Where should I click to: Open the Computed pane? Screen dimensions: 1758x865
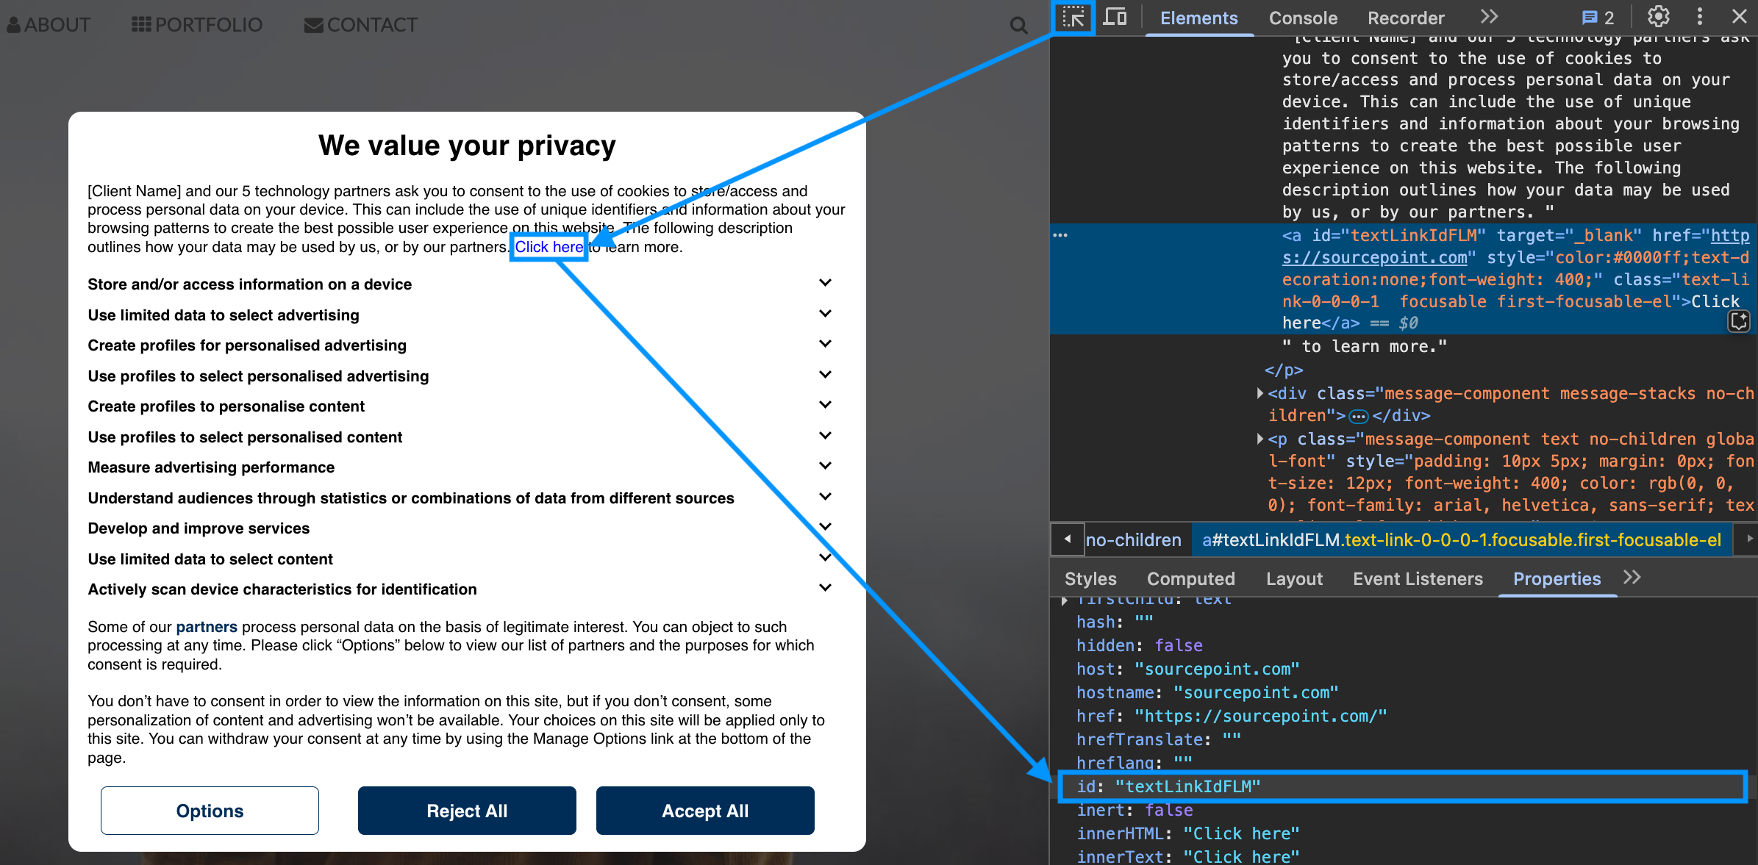tap(1191, 579)
